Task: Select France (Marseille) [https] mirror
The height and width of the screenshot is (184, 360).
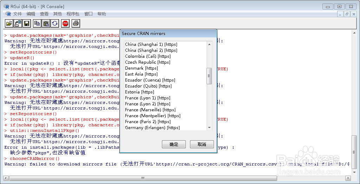Action: [x=165, y=110]
